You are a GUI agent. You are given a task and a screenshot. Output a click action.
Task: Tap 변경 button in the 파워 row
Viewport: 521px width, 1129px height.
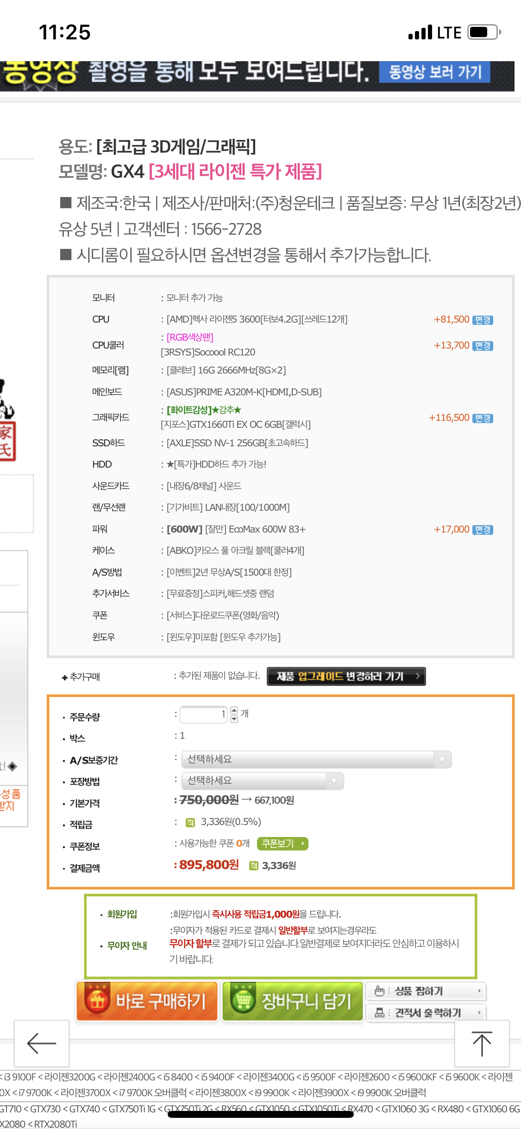483,530
